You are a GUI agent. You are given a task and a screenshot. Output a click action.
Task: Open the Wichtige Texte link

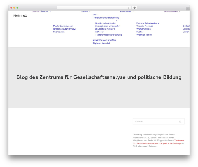(144, 35)
